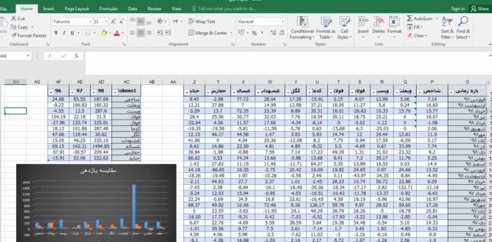This screenshot has height=242, width=492.
Task: Switch to the Review tab
Action: [x=155, y=9]
